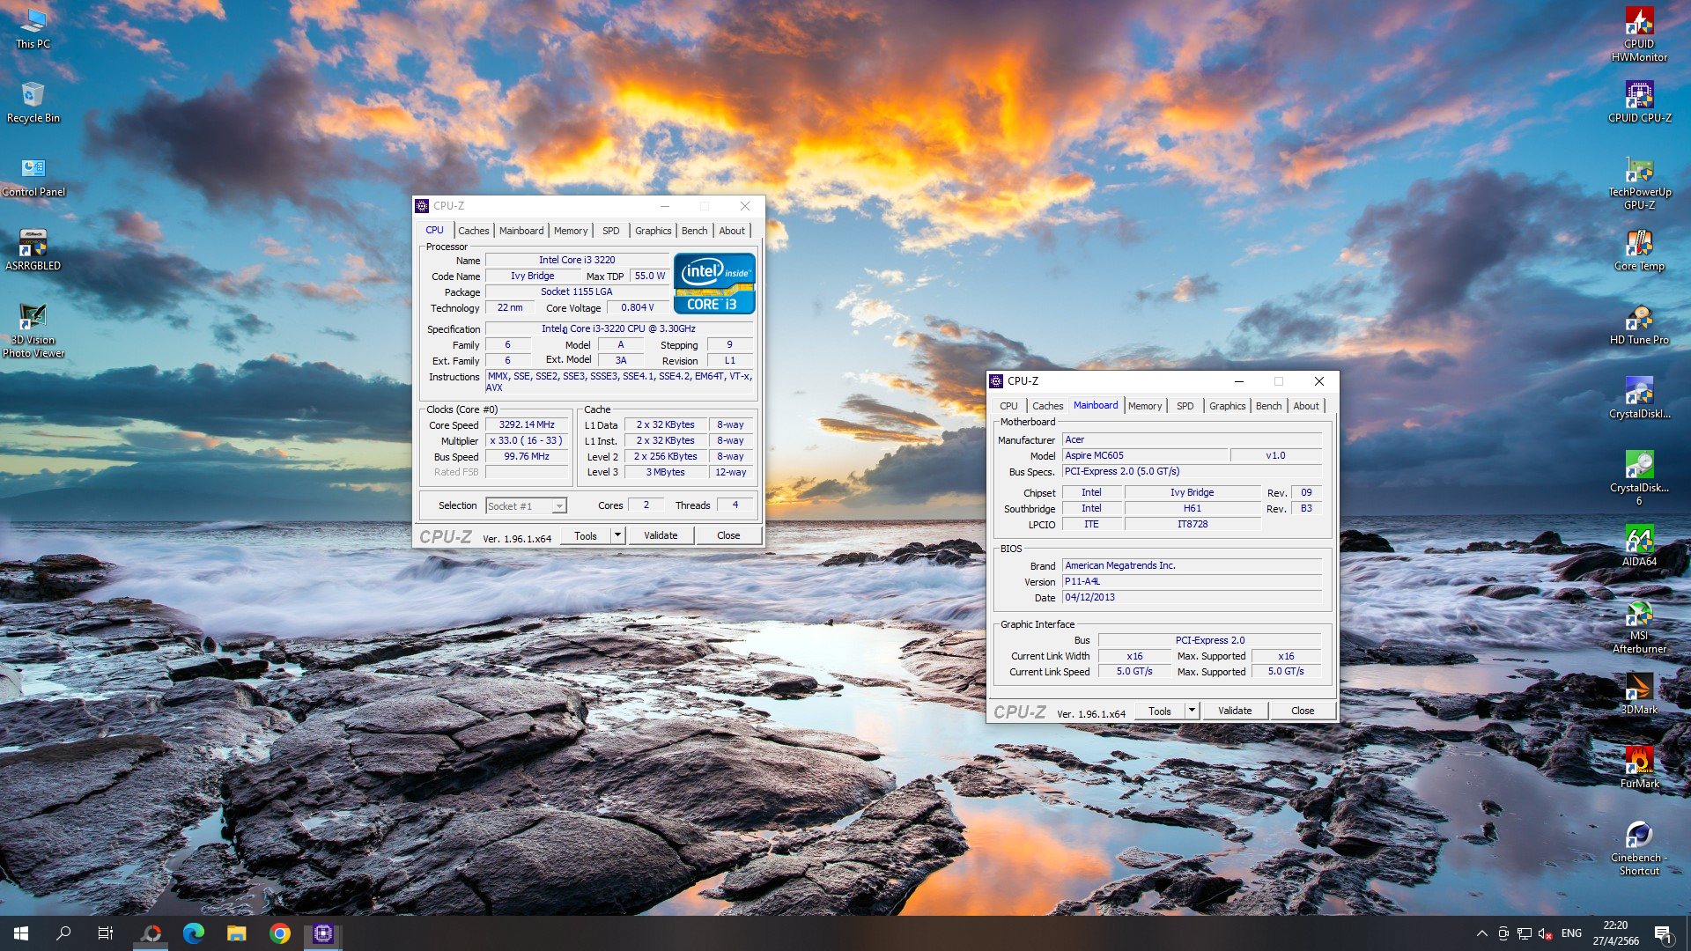The image size is (1691, 951).
Task: Expand Tools dropdown arrow in Mainboard window
Action: coord(1192,711)
